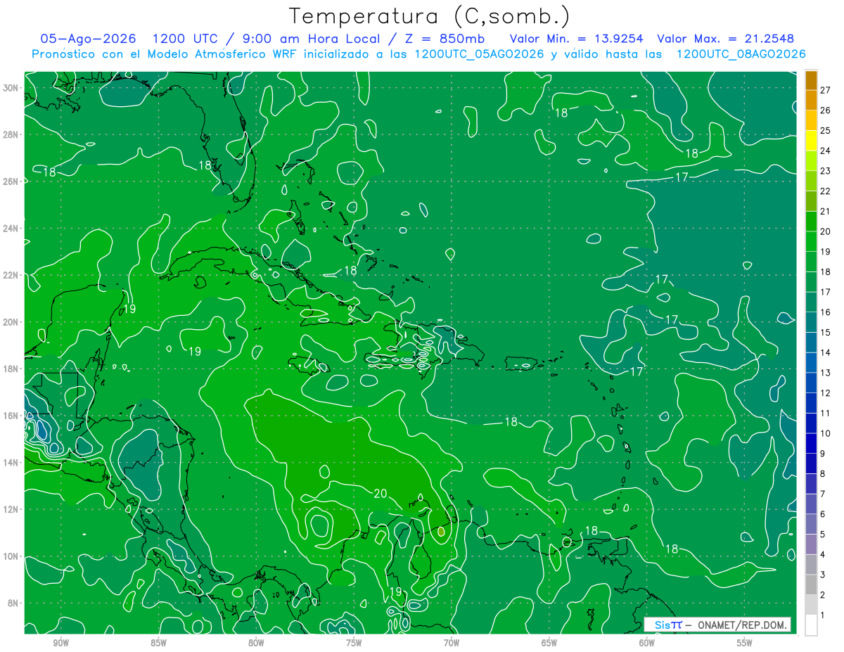
Task: Pick legend swatch between 20 and 21
Action: coord(811,221)
